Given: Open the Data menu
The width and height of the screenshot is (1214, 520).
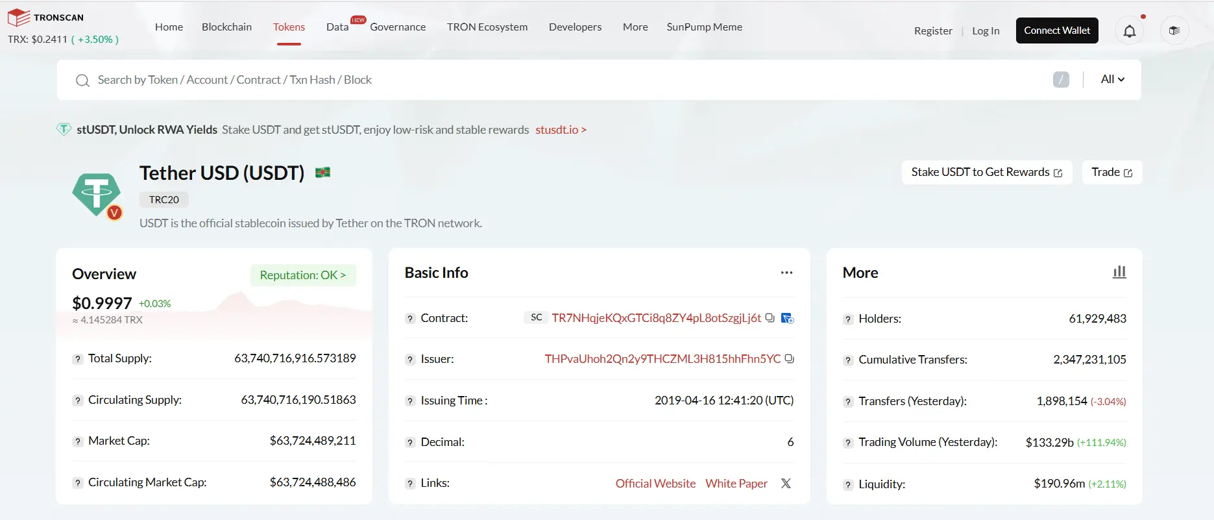Looking at the screenshot, I should tap(337, 27).
